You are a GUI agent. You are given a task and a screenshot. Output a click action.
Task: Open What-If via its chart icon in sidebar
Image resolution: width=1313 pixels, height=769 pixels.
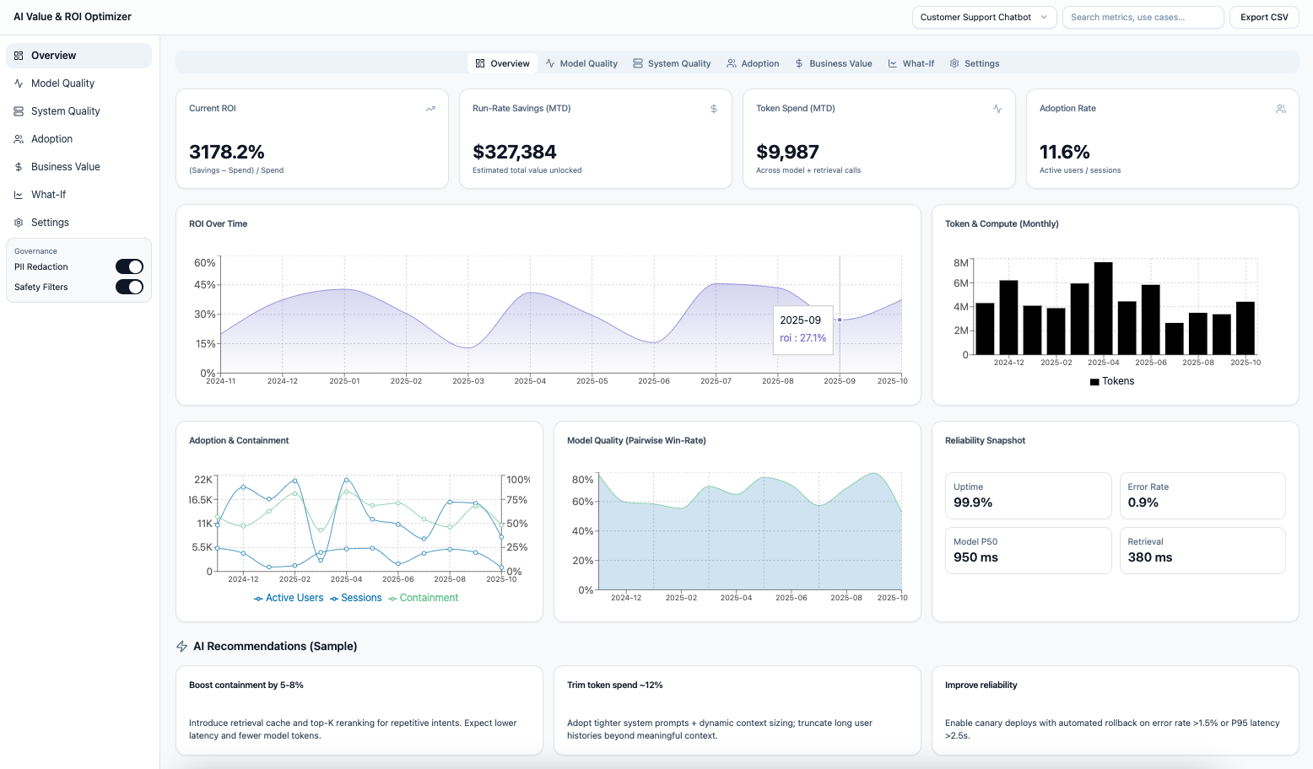tap(18, 194)
